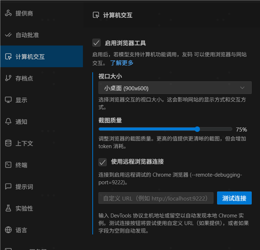The image size is (260, 250).
Task: Click the 存档点 branch icon
Action: point(8,78)
